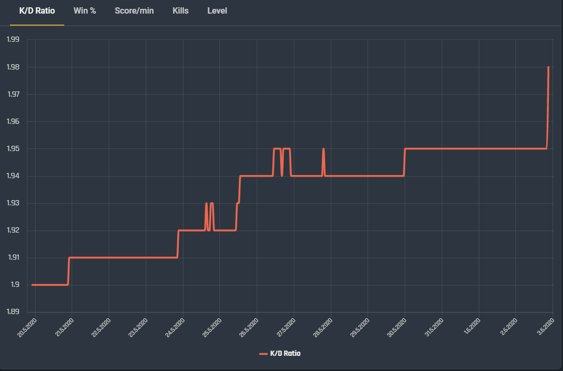Switch to the Kills tab
The width and height of the screenshot is (563, 371).
180,11
